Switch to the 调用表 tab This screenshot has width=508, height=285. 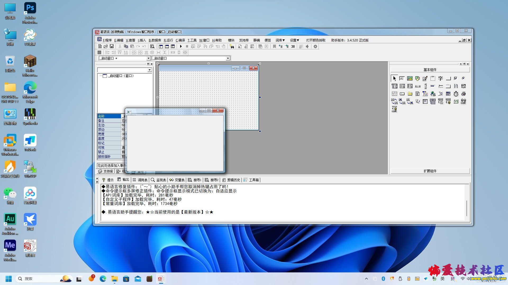(140, 180)
